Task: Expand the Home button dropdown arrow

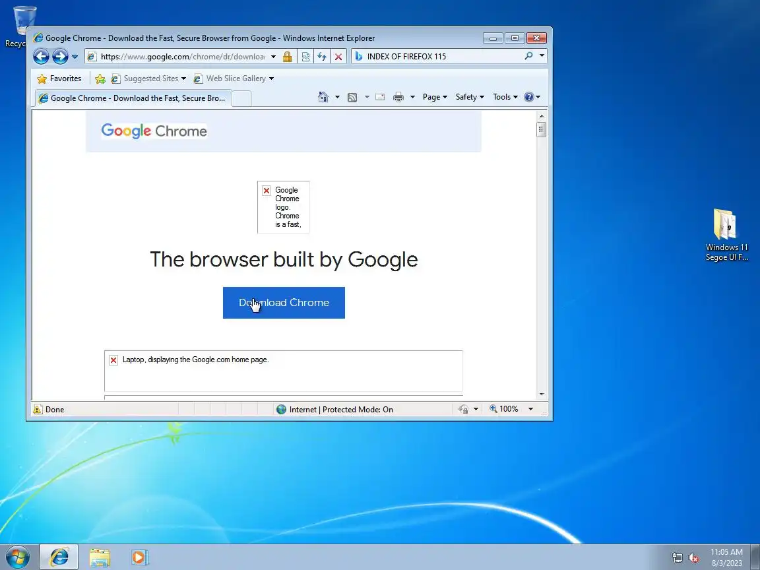Action: pyautogui.click(x=337, y=97)
